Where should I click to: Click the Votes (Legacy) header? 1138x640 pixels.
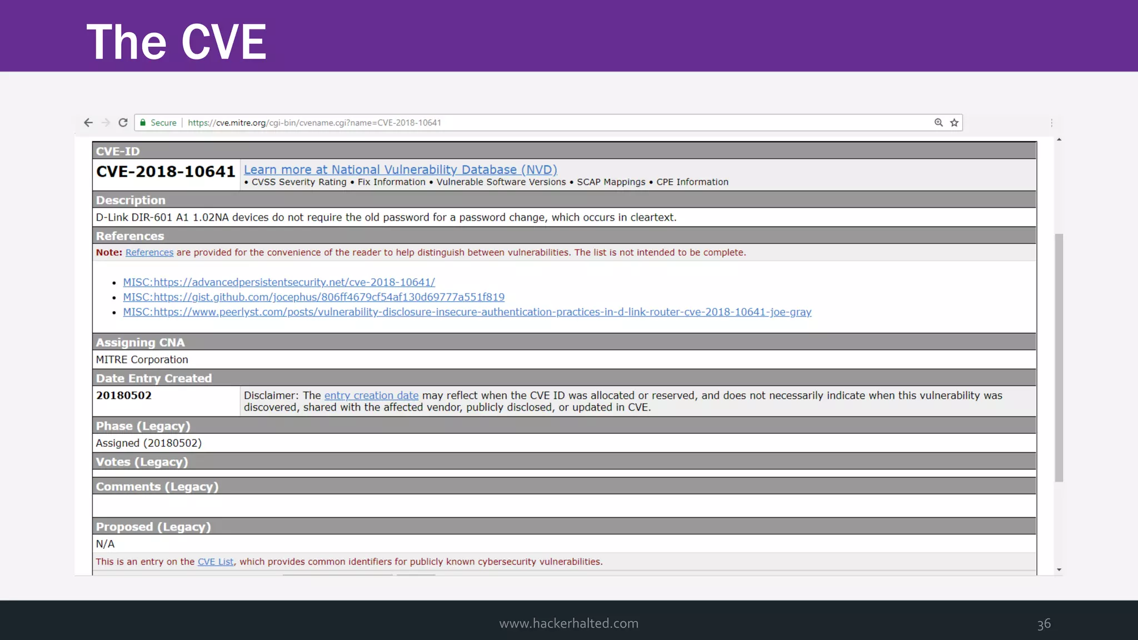(564, 462)
